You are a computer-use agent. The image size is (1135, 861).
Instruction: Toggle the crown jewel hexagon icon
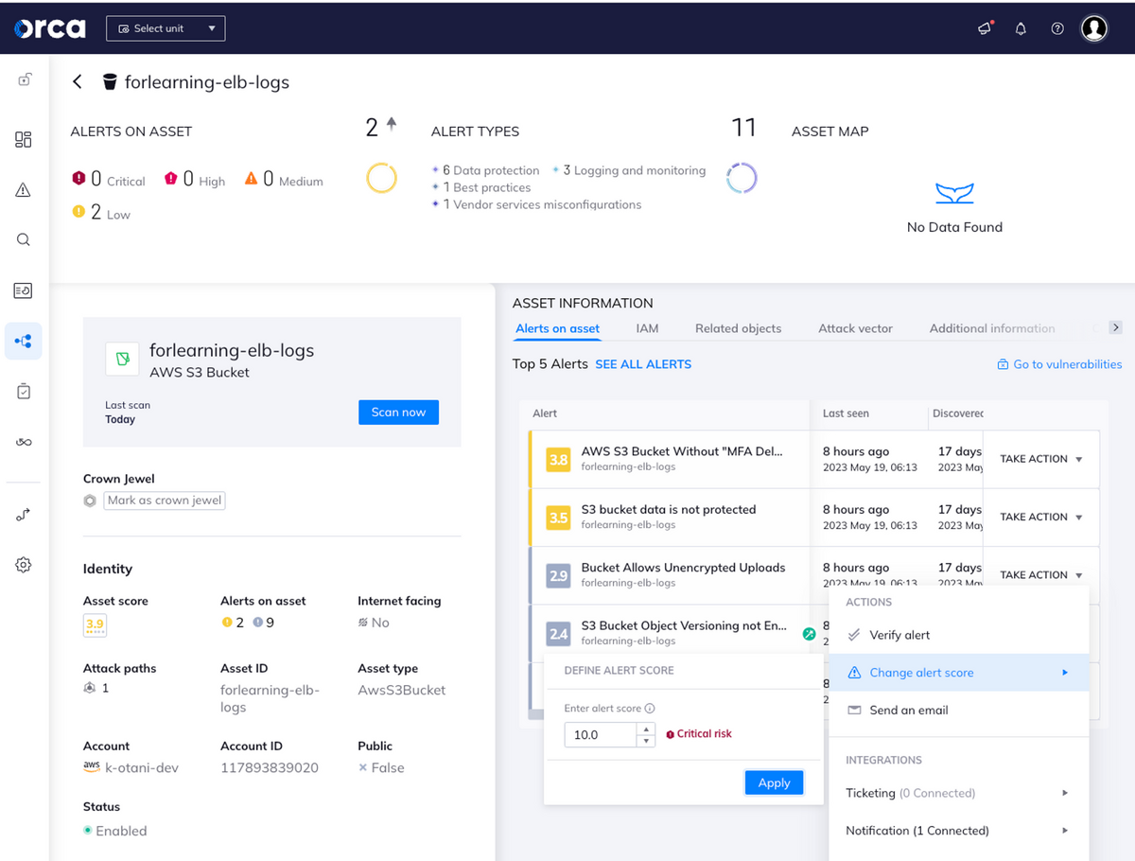pos(90,501)
